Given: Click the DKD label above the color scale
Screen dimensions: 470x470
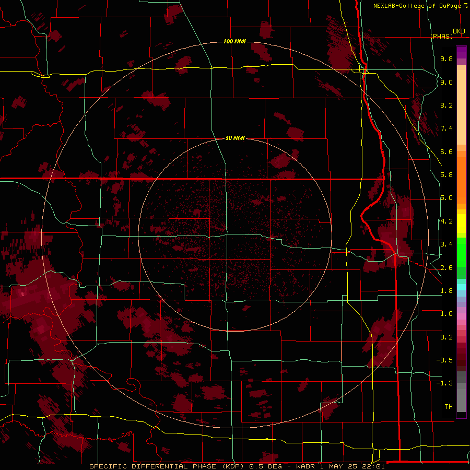Looking at the screenshot, I should pos(459,31).
